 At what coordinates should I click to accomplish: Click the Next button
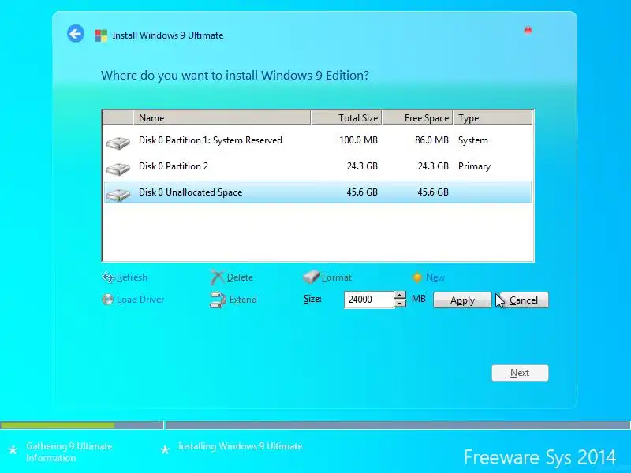point(520,373)
